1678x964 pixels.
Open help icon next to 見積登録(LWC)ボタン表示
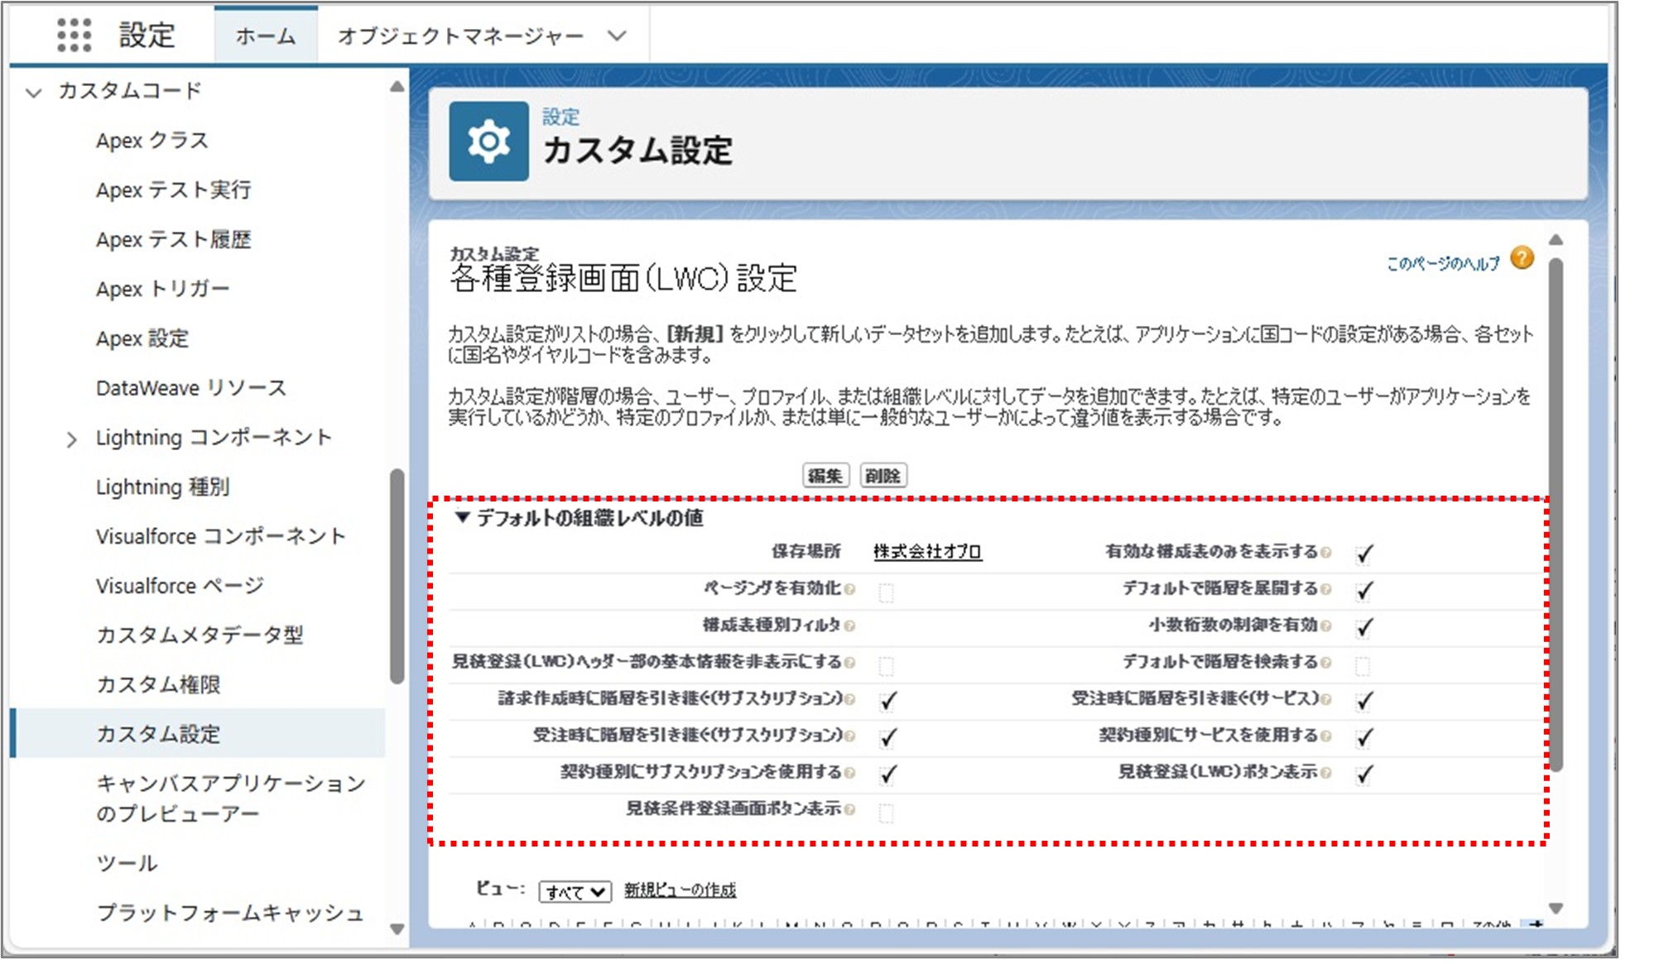pos(1326,774)
